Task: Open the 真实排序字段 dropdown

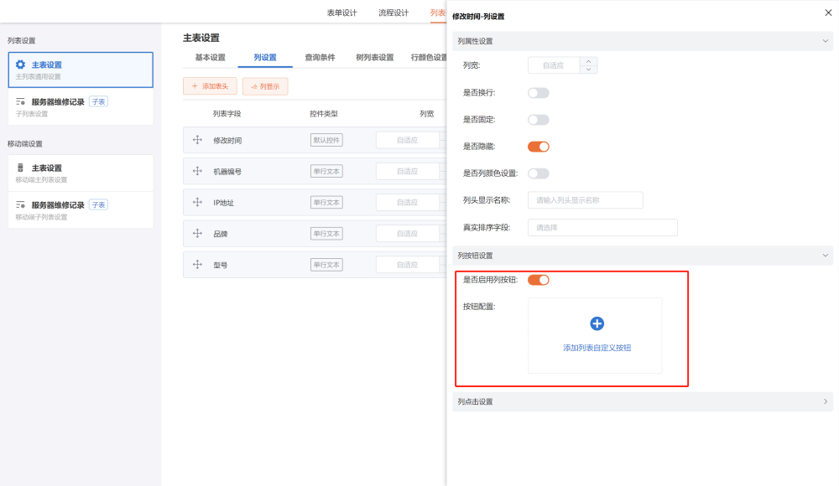Action: (602, 227)
